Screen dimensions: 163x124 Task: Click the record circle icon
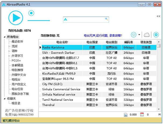[31, 13]
